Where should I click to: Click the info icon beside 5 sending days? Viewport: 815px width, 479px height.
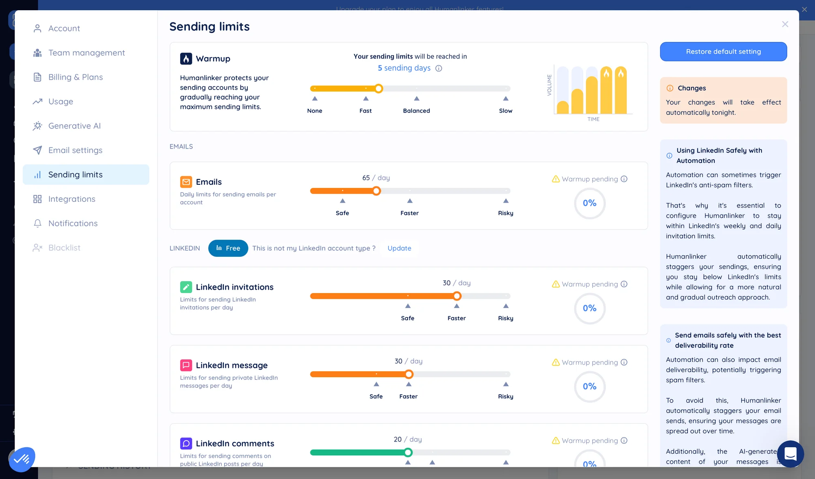(438, 68)
